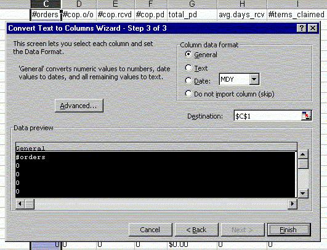Cancel the wizard
Viewport: 327px width, 250px height.
[x=150, y=230]
